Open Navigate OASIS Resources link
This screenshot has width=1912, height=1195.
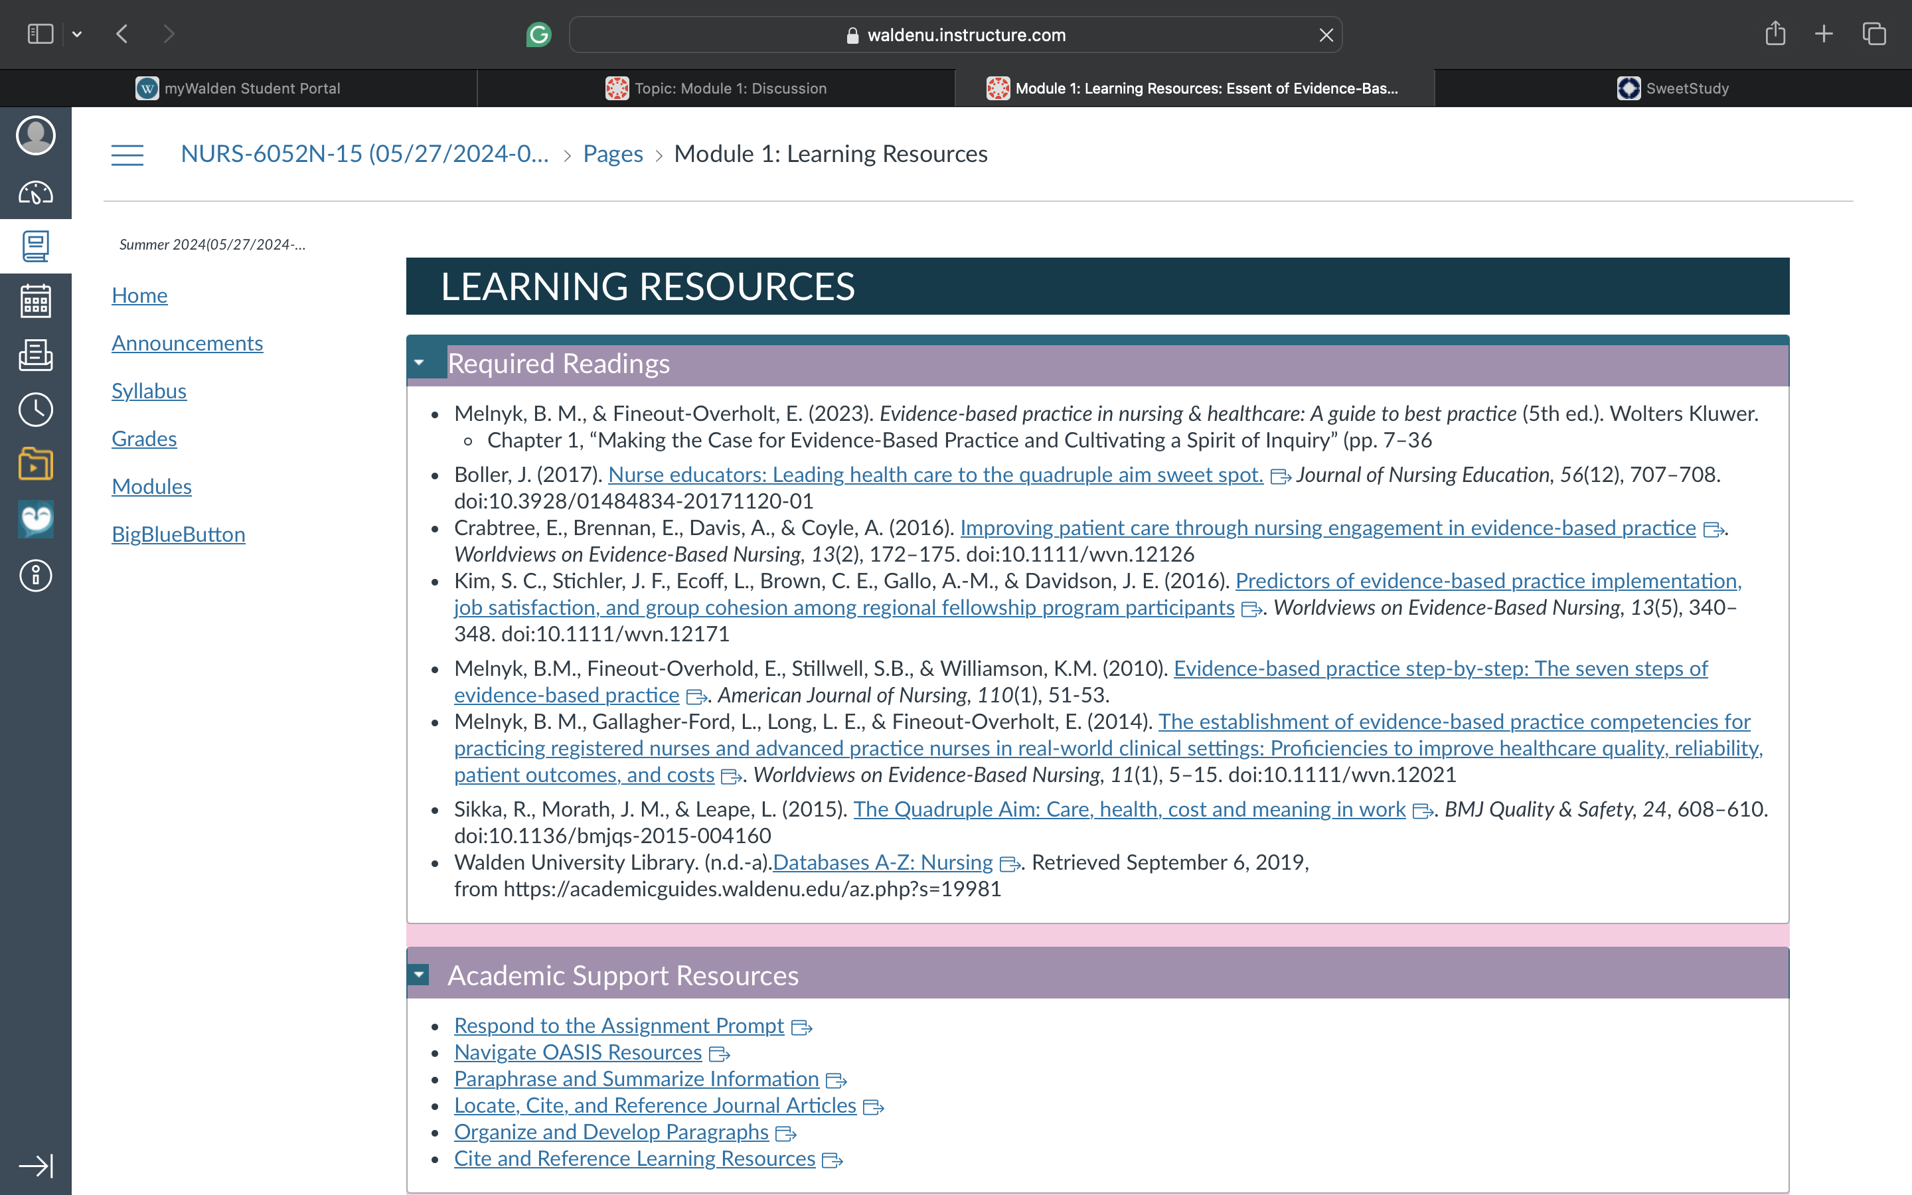578,1052
